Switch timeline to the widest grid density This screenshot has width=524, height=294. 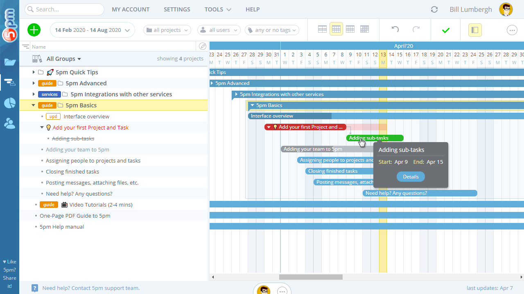(x=322, y=29)
